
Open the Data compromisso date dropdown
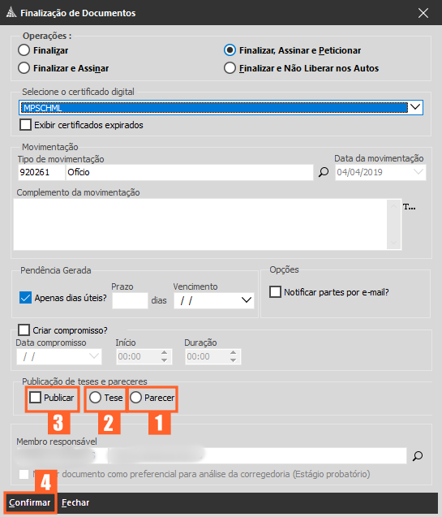[x=94, y=356]
